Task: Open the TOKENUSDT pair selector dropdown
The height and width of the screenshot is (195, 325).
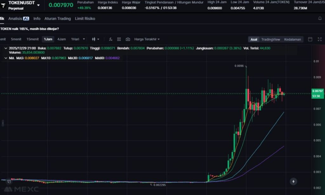Action: click(x=38, y=5)
